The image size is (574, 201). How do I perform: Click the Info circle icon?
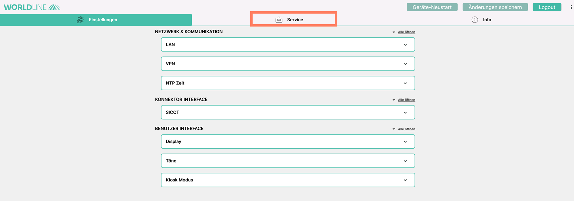coord(475,20)
